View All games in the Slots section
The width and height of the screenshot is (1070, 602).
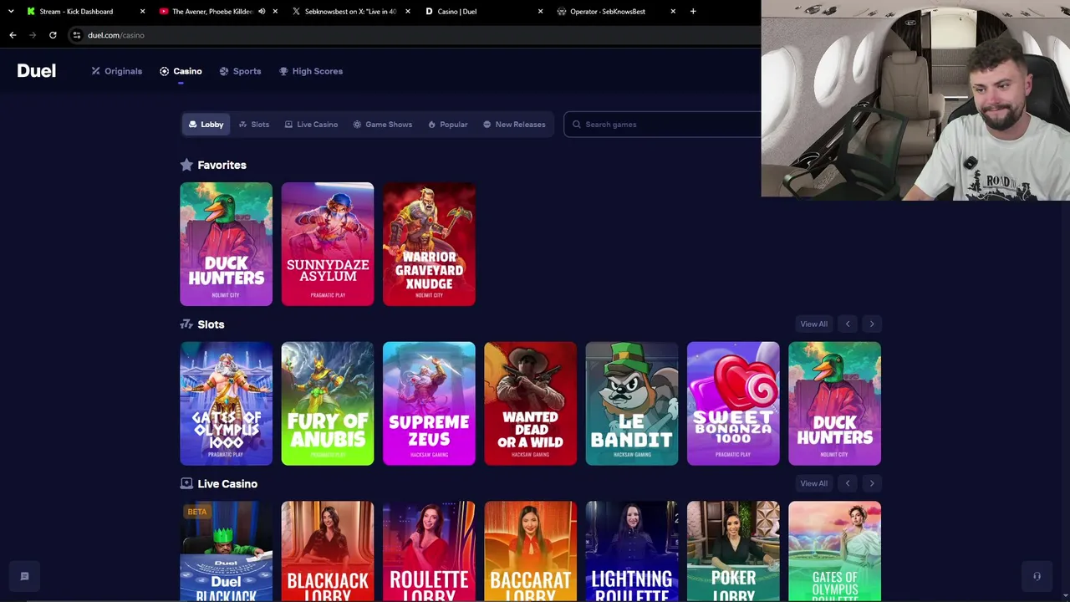tap(813, 324)
